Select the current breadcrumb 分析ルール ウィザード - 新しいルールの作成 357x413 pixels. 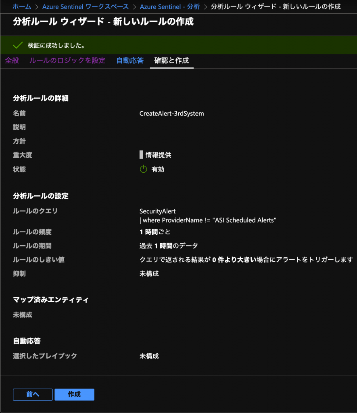click(x=276, y=6)
